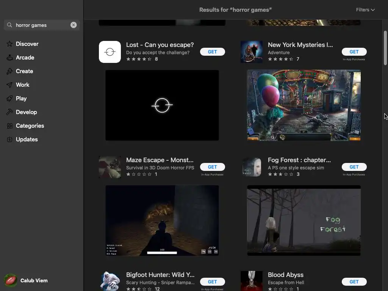Open the Blood Abyss title link
The width and height of the screenshot is (388, 291).
pos(286,275)
